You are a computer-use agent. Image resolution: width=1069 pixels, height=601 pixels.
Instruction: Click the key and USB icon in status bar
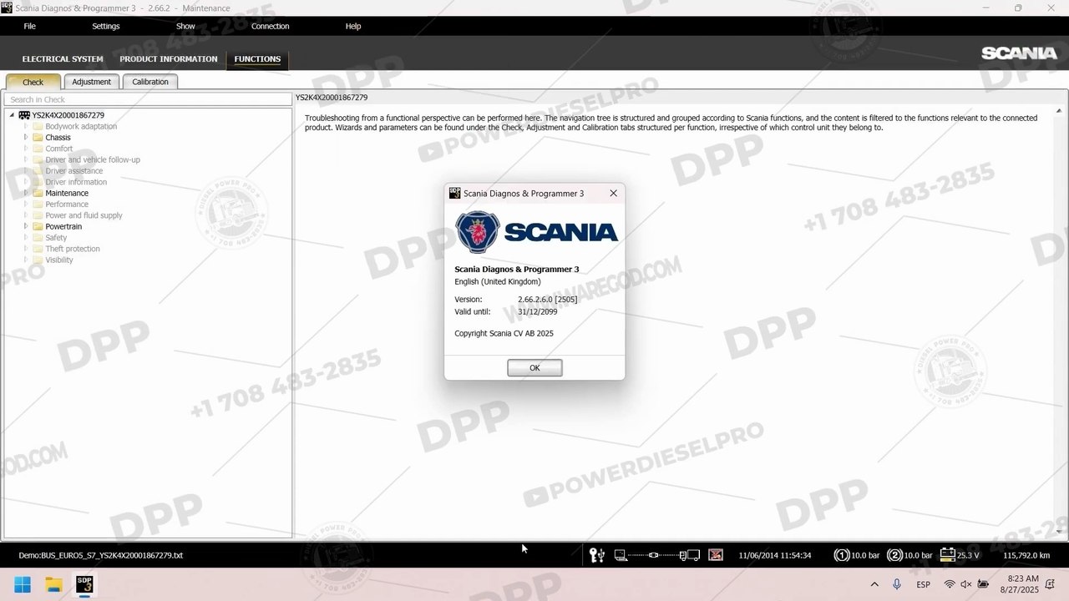[x=596, y=555]
